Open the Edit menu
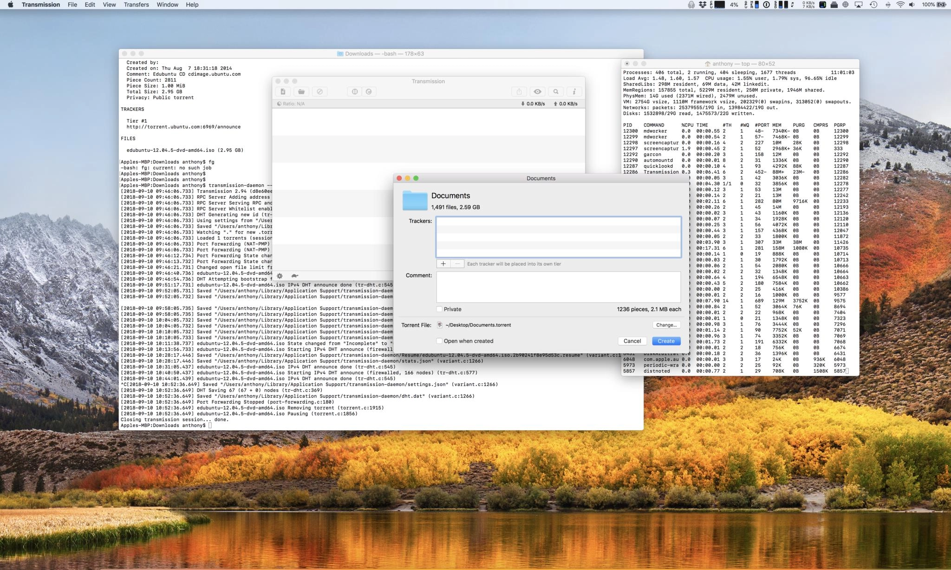 tap(90, 5)
